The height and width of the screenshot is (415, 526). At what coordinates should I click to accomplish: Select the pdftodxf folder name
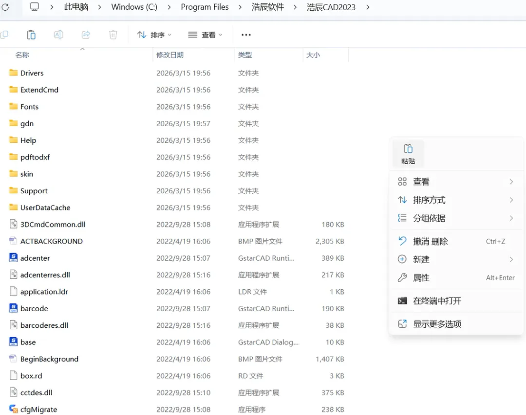coord(35,157)
